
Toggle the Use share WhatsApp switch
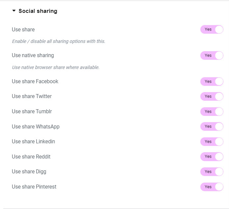click(x=212, y=126)
